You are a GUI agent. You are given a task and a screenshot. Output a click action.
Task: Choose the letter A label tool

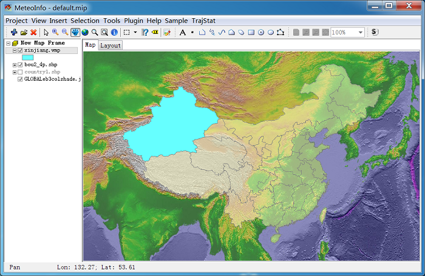coord(183,33)
